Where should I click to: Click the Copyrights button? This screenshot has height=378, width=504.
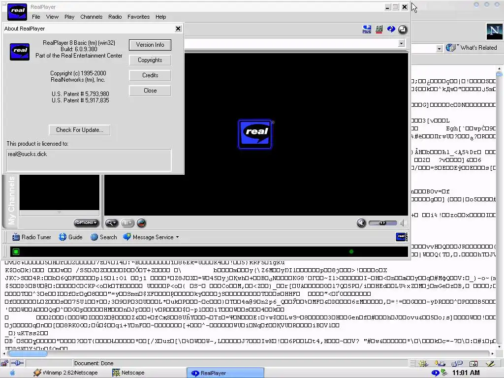coord(150,60)
